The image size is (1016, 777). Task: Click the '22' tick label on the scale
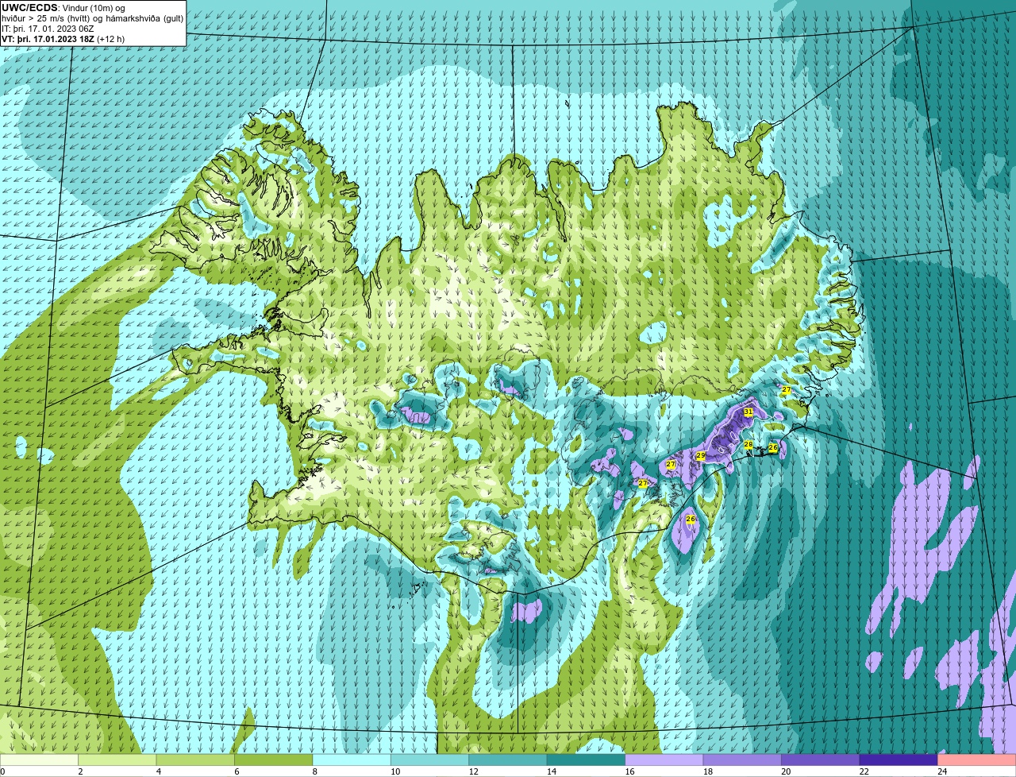pyautogui.click(x=864, y=771)
